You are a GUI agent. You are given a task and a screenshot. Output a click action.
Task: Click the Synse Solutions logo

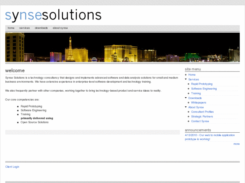[x=53, y=15]
